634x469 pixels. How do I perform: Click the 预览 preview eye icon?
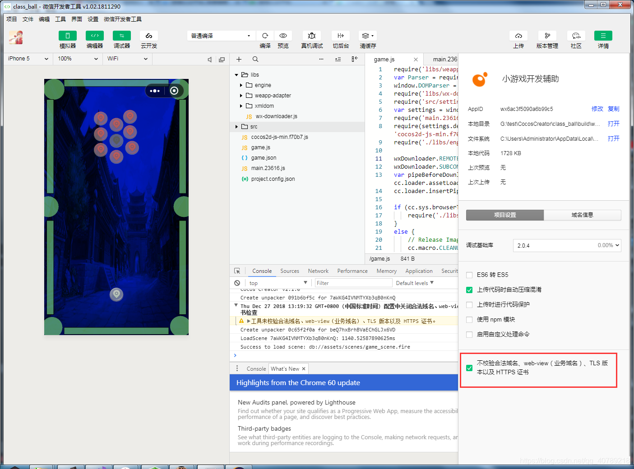(283, 36)
